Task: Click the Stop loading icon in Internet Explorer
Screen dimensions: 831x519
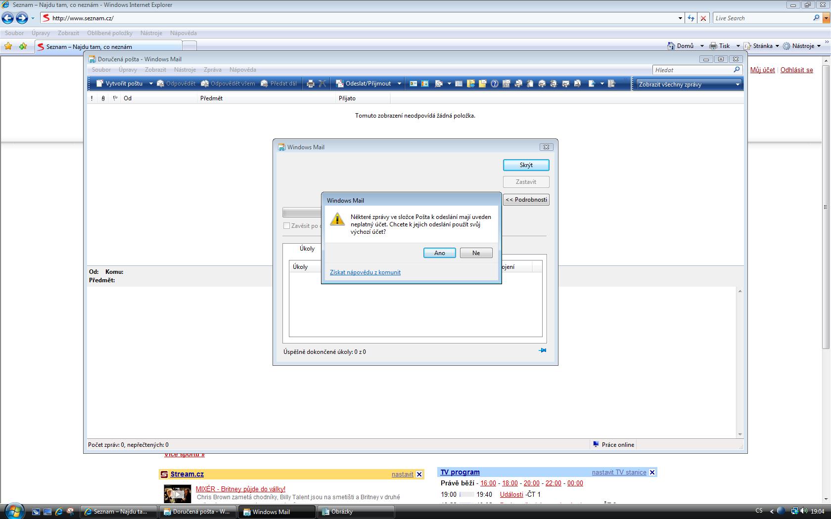Action: [x=703, y=18]
